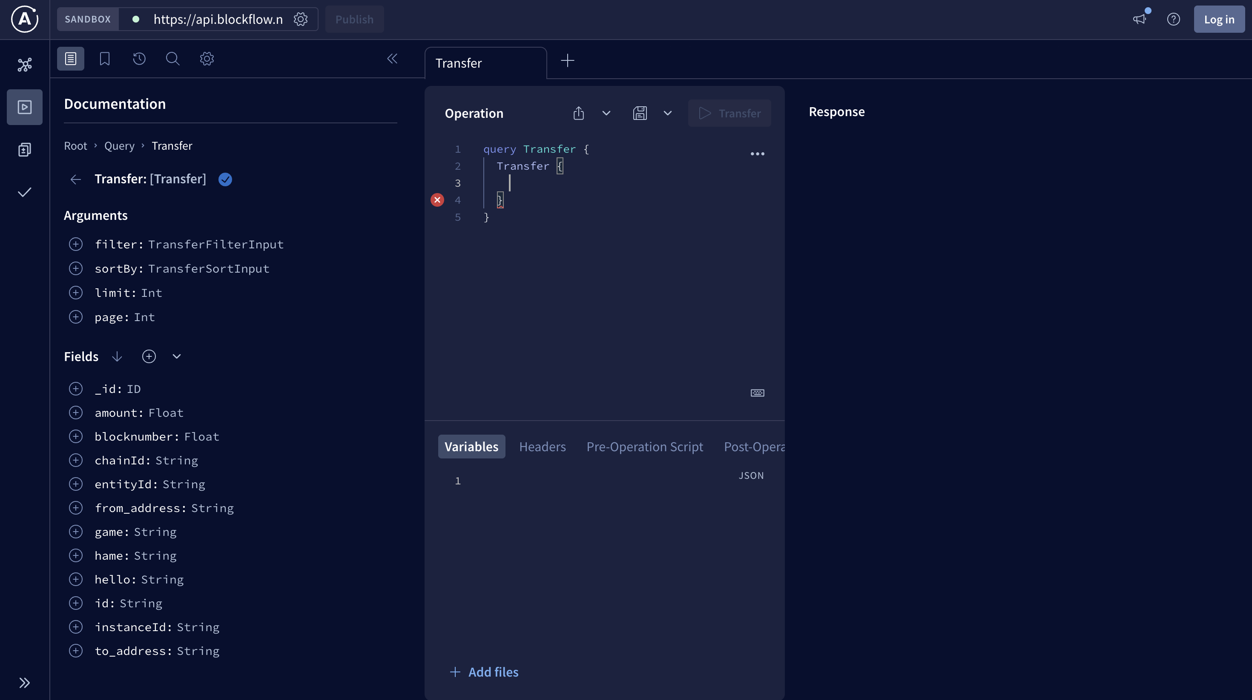Open the Schema graph icon in sidebar
1252x700 pixels.
coord(24,65)
